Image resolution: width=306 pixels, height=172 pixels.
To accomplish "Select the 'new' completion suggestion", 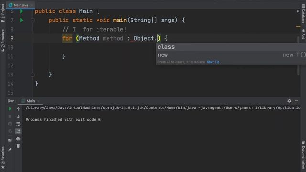I will tap(231, 55).
